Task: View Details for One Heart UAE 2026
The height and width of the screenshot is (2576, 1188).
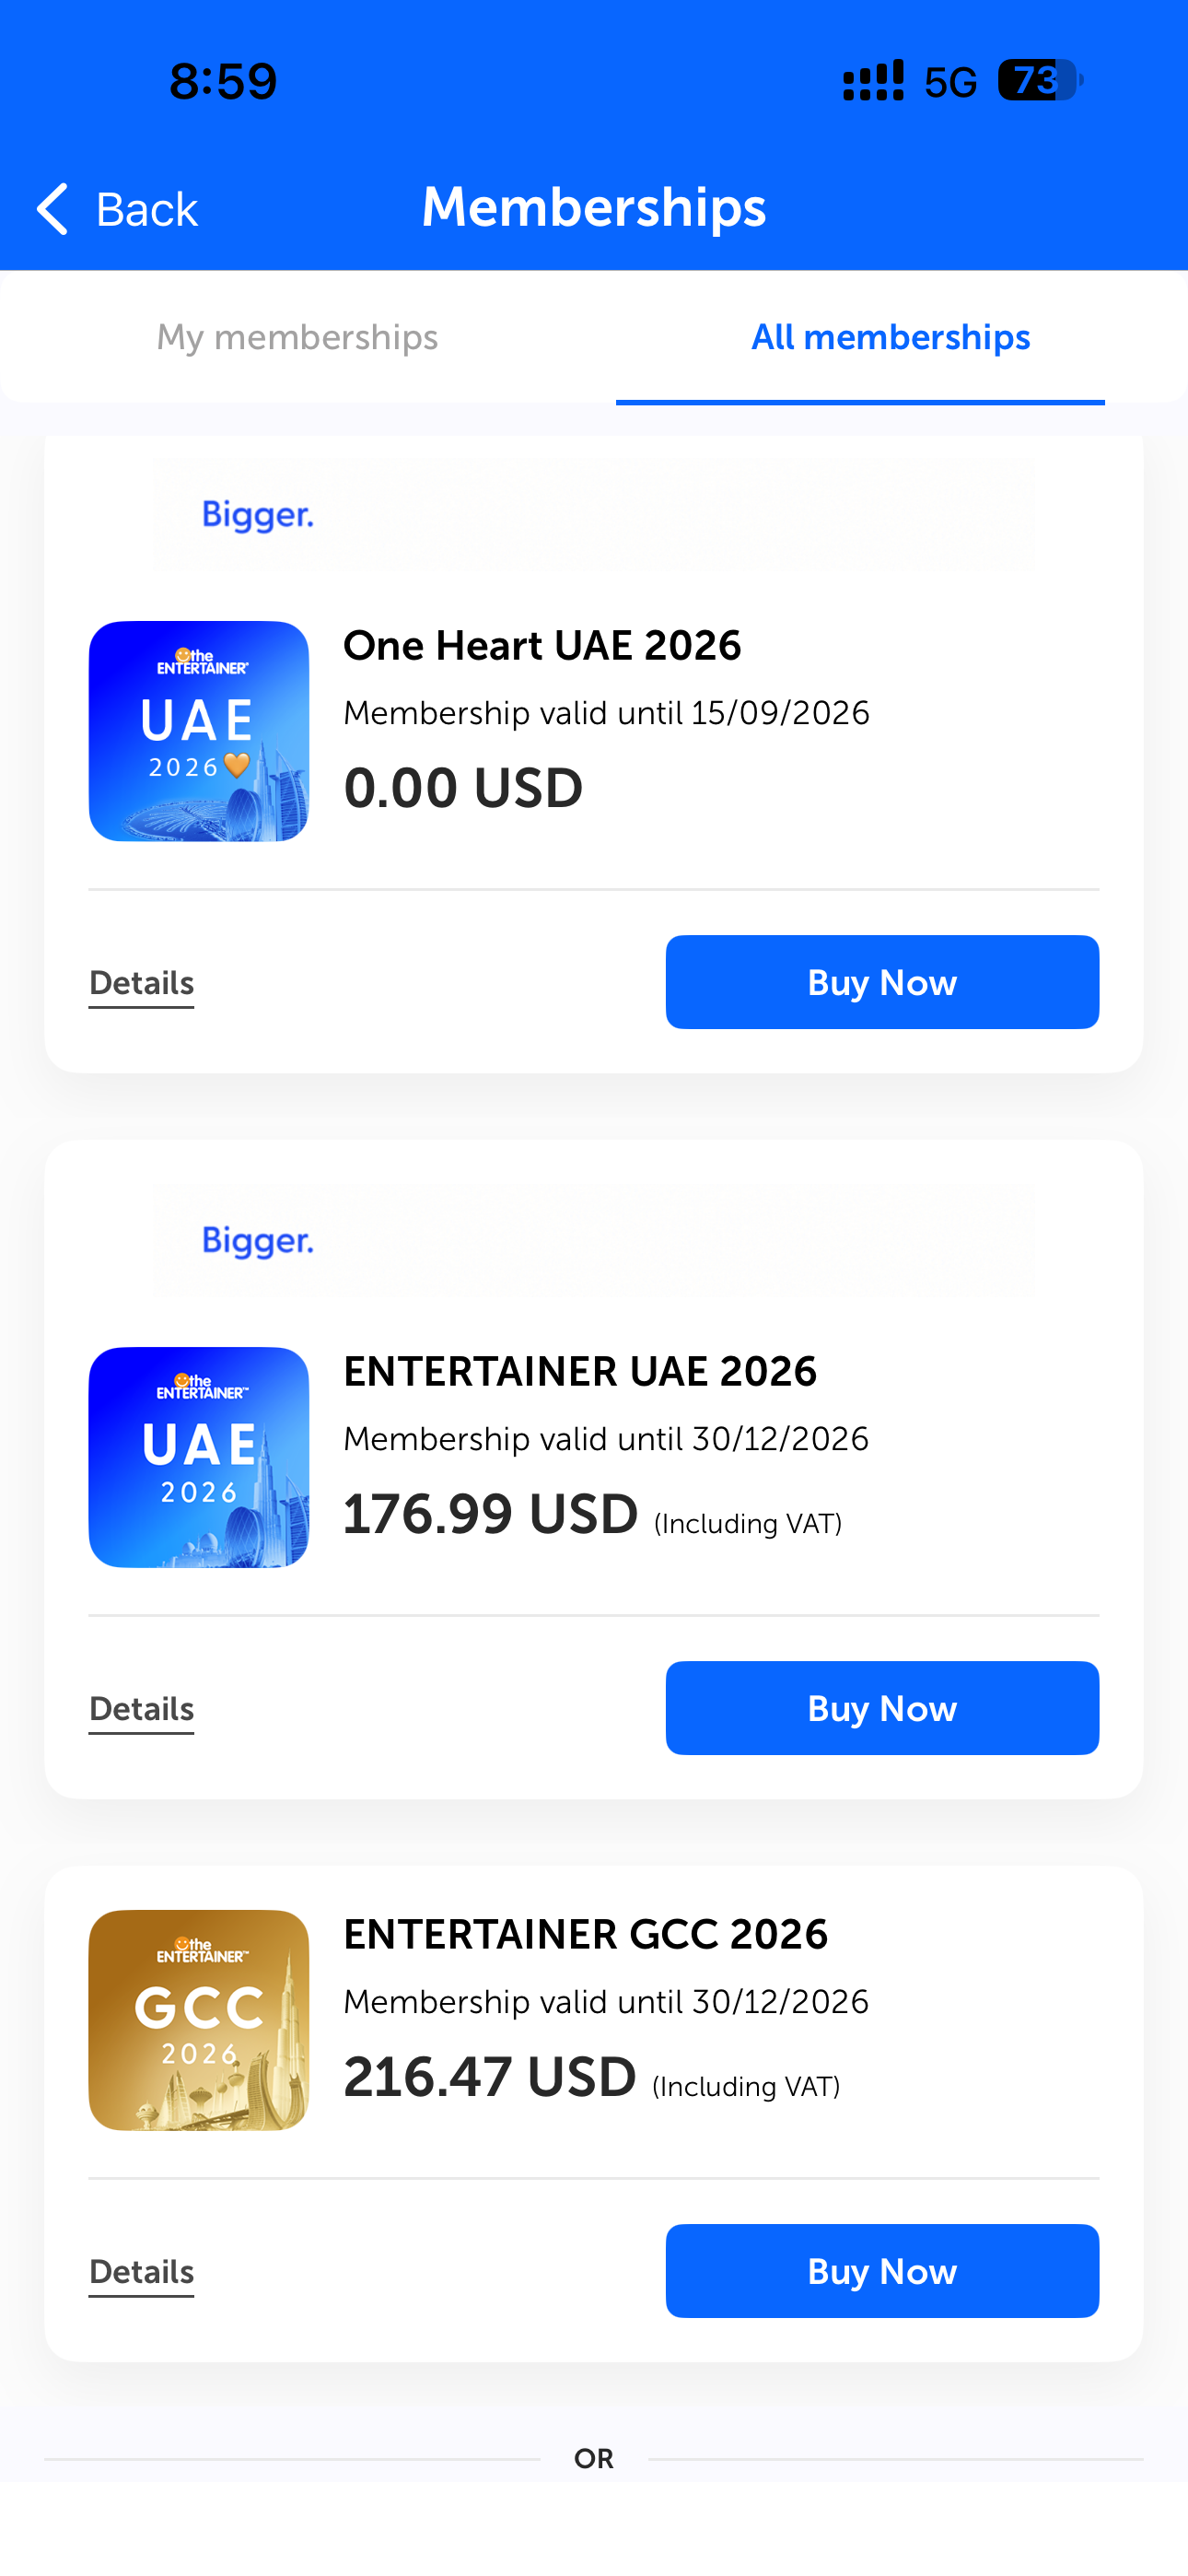Action: (x=141, y=984)
